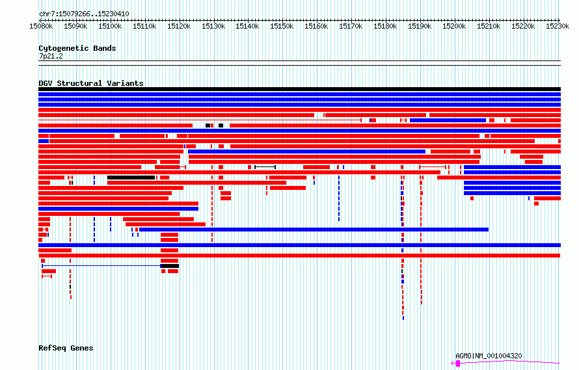The height and width of the screenshot is (370, 579).
Task: Open the RefSeq Genes track title
Action: (x=66, y=348)
